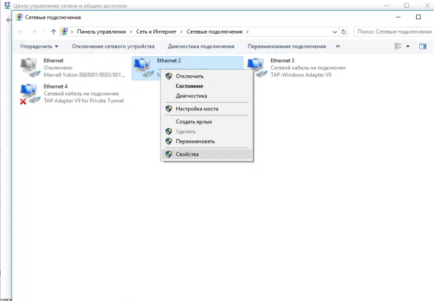Go to the Сеть и Интернет breadcrumb

156,32
